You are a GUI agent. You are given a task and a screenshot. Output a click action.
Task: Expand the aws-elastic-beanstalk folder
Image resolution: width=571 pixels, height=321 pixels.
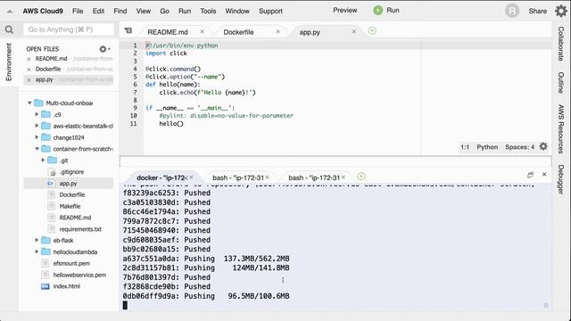[37, 126]
